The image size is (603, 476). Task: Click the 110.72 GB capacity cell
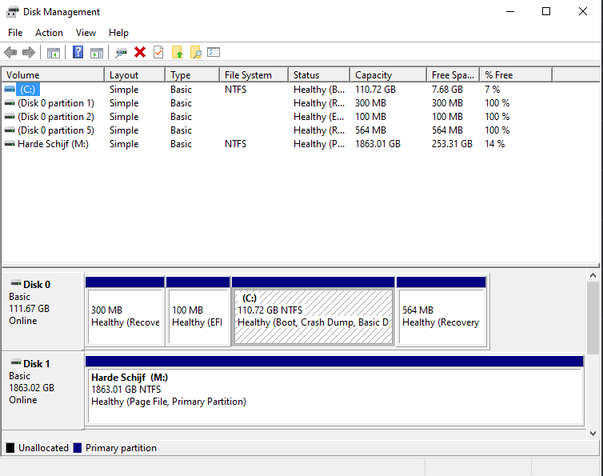375,90
